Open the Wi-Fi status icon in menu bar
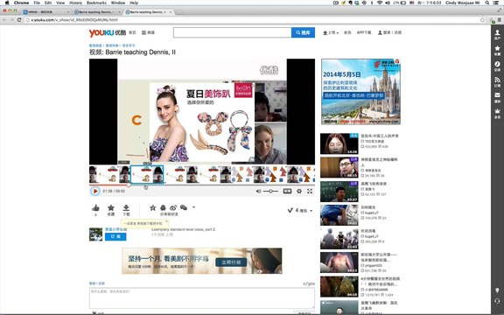 pyautogui.click(x=380, y=3)
